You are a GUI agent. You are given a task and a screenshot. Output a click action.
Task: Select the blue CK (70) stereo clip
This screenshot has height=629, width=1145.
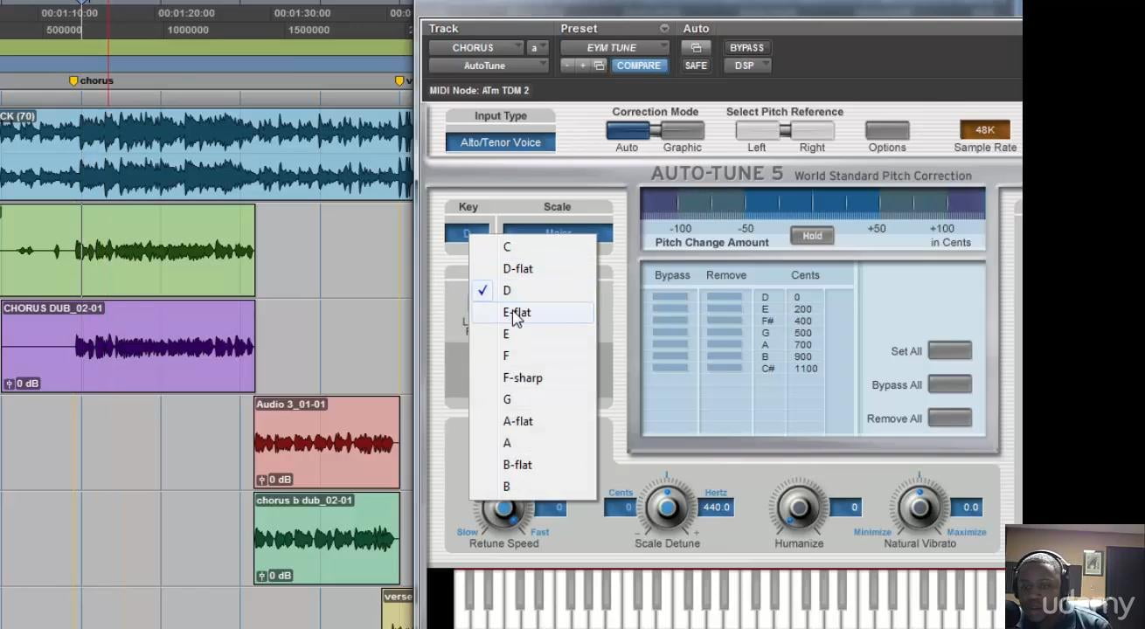pyautogui.click(x=206, y=154)
